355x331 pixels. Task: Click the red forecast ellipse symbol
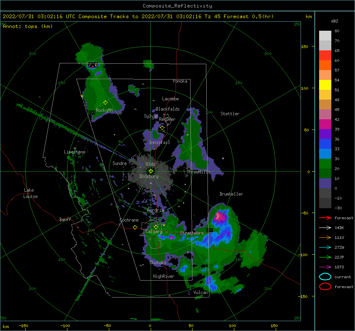tap(325, 287)
